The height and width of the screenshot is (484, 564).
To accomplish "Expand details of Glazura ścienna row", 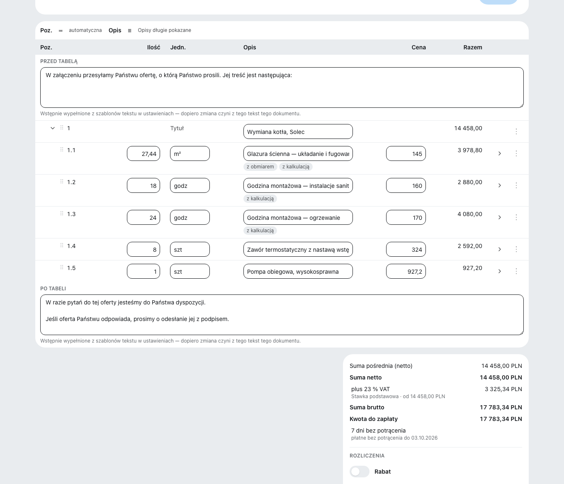I will pyautogui.click(x=500, y=153).
